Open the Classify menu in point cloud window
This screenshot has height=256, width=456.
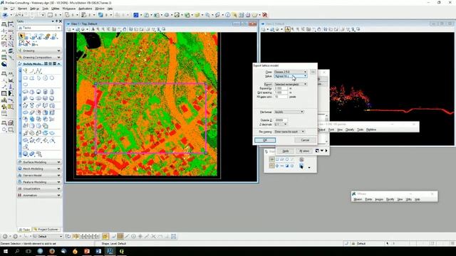pos(350,129)
